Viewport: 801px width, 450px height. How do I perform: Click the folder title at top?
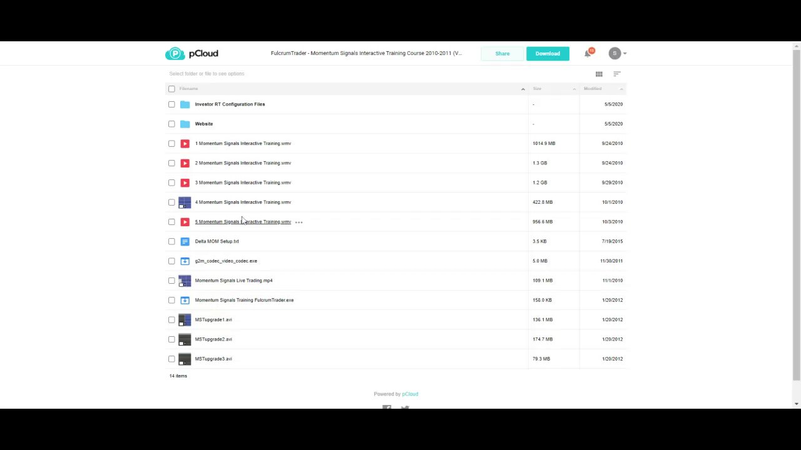pos(366,54)
